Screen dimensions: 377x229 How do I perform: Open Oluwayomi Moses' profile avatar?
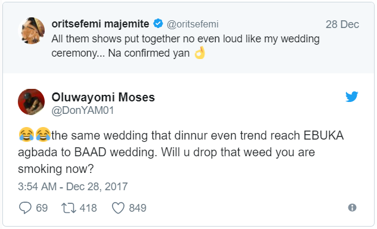click(x=31, y=102)
